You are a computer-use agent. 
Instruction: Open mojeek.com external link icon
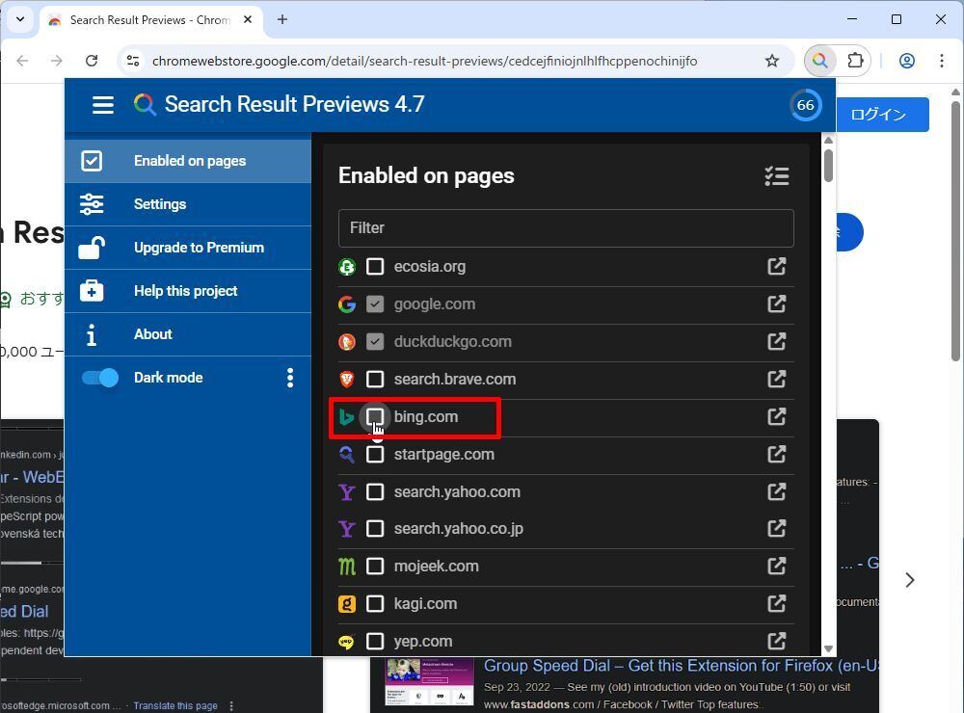(x=776, y=567)
